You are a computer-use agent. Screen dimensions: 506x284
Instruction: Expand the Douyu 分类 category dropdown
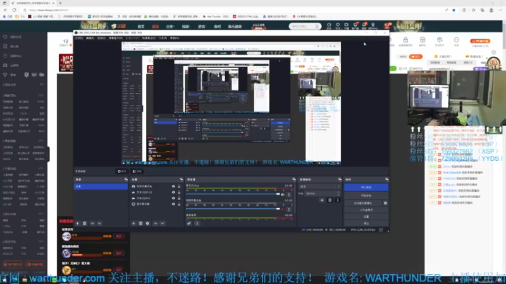170,27
